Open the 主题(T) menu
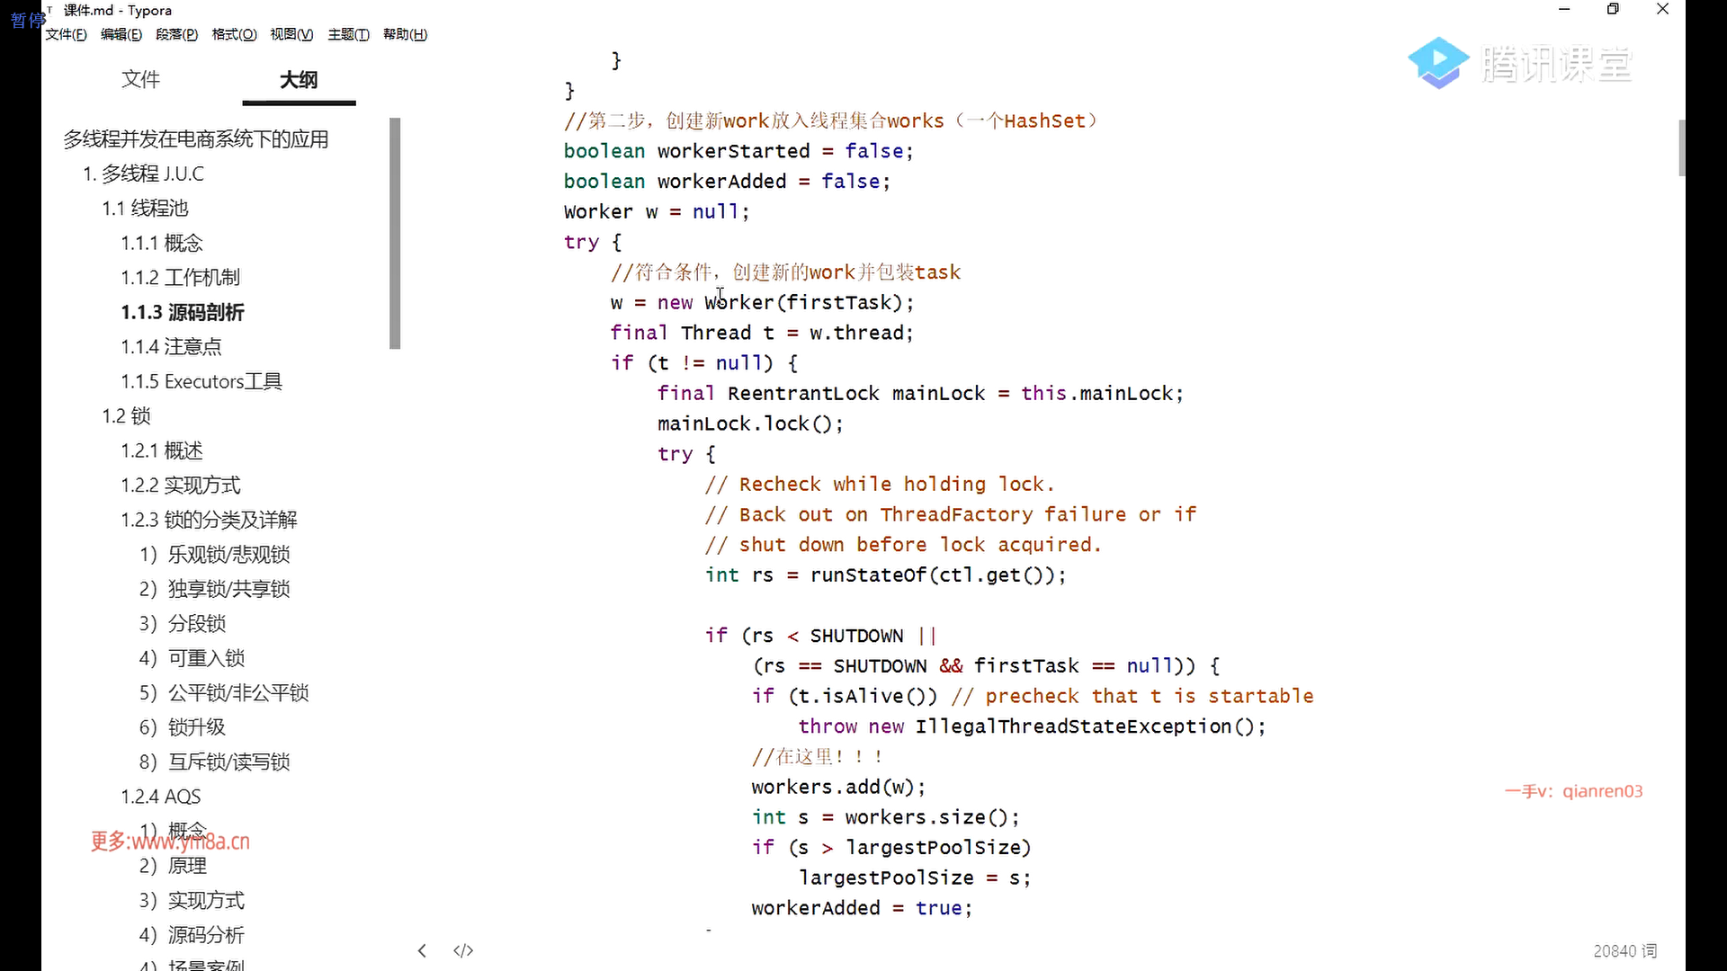This screenshot has height=971, width=1727. (348, 34)
